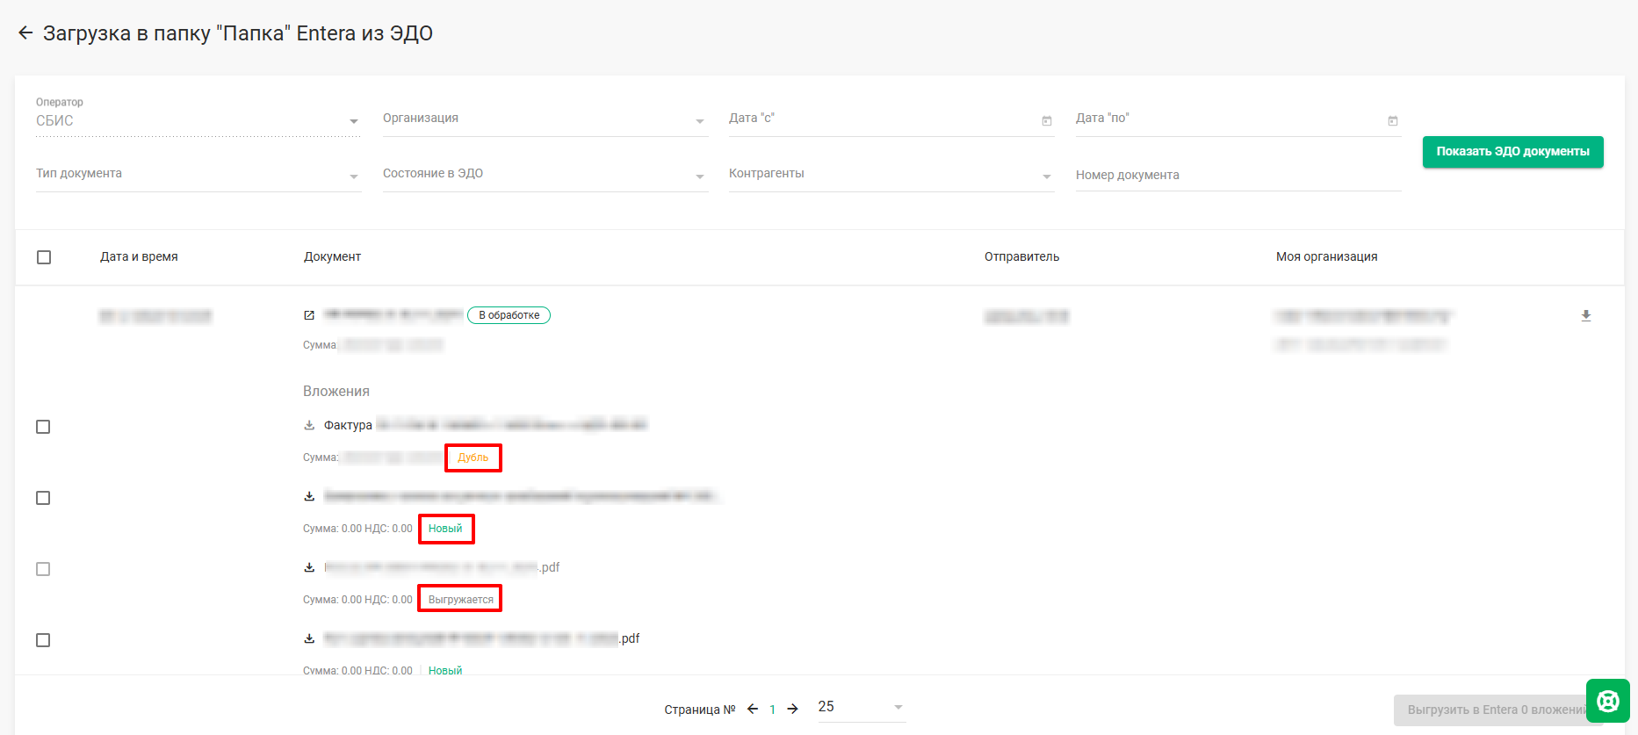
Task: Open the Дата "с" calendar picker icon
Action: tap(1047, 121)
